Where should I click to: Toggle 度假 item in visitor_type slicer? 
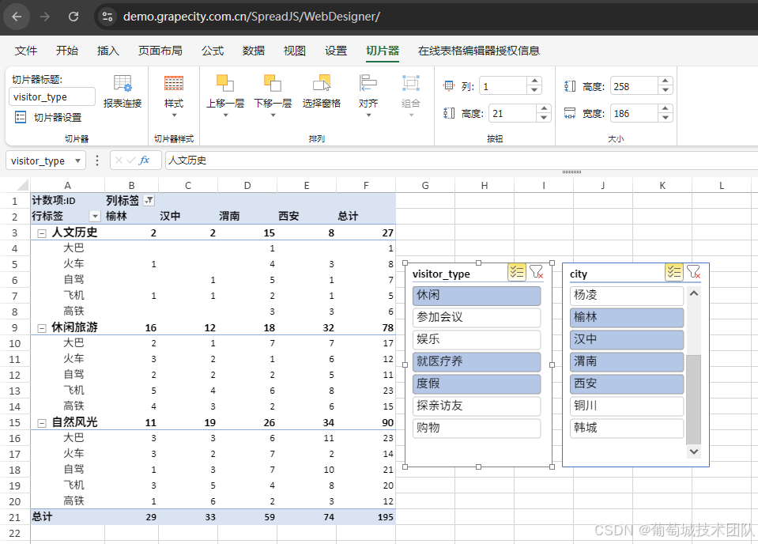pyautogui.click(x=477, y=384)
